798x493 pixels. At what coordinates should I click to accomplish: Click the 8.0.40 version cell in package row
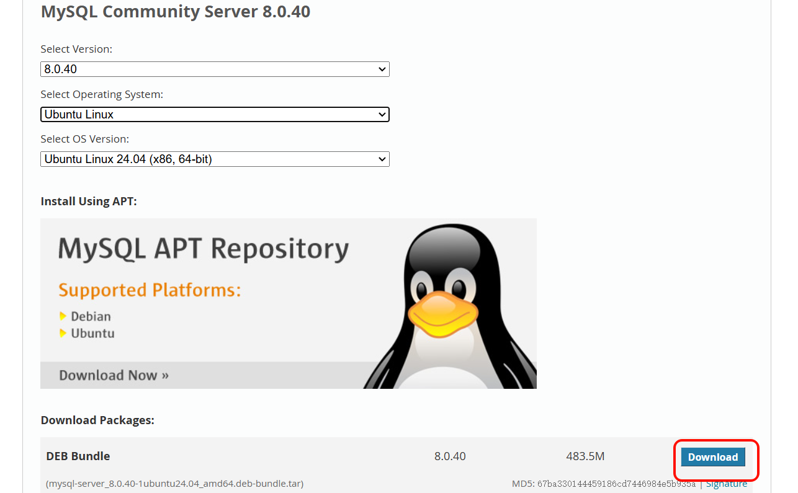[x=450, y=456]
